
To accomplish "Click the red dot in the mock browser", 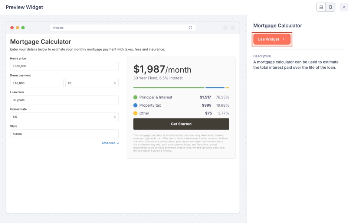I will (x=12, y=28).
